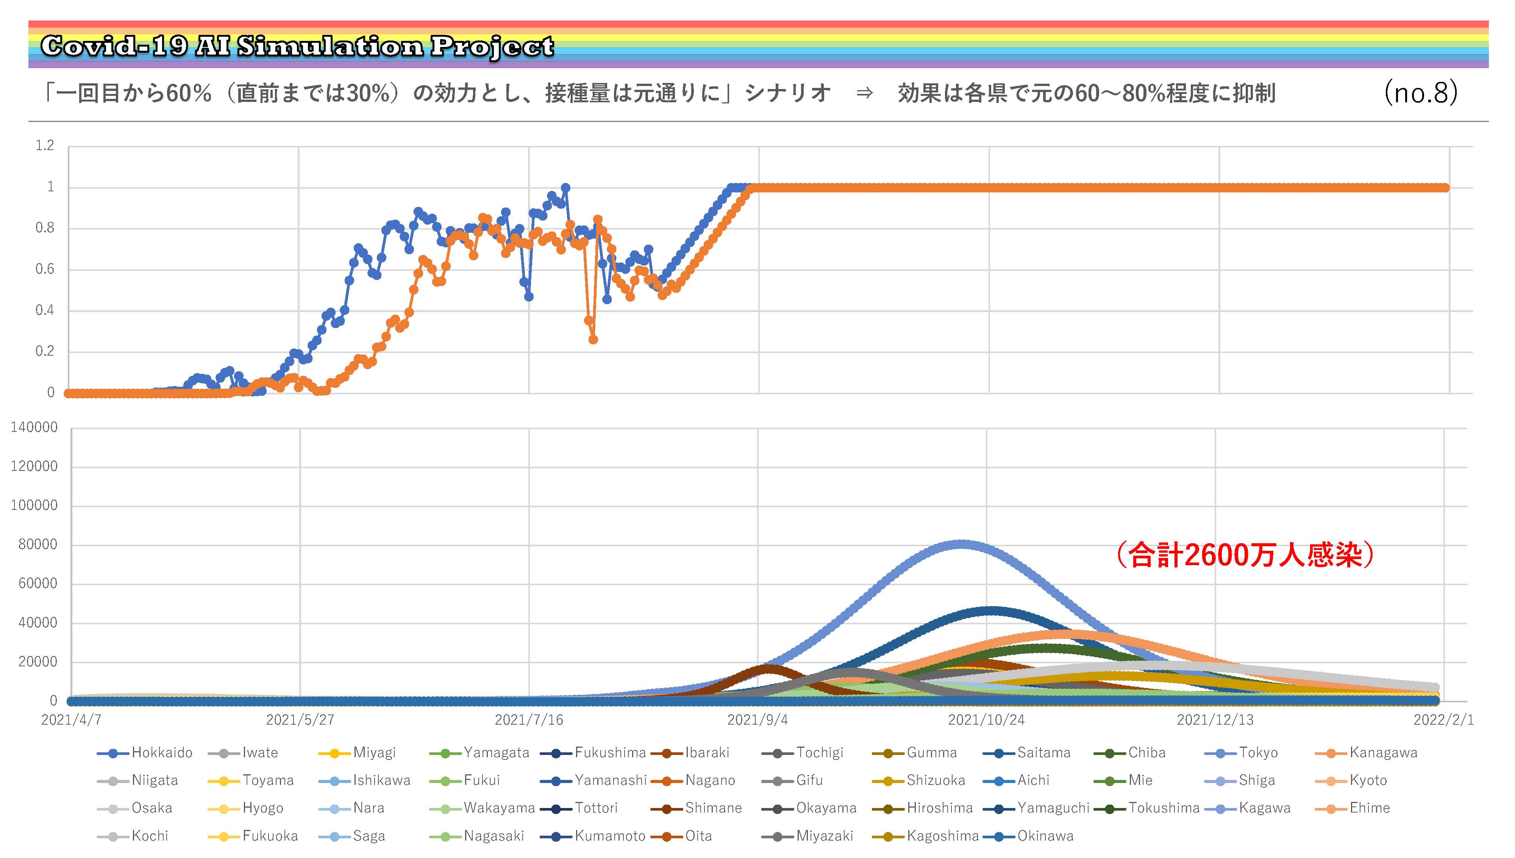Click the Ishikawa legend label
This screenshot has height=858, width=1515.
pyautogui.click(x=382, y=780)
